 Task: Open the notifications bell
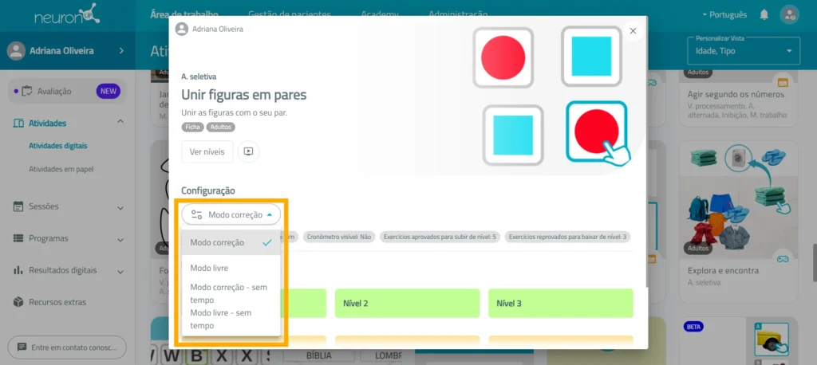[764, 14]
